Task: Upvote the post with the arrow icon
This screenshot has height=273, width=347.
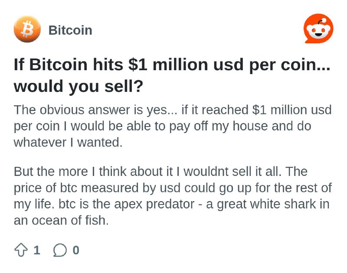Action: coord(21,250)
